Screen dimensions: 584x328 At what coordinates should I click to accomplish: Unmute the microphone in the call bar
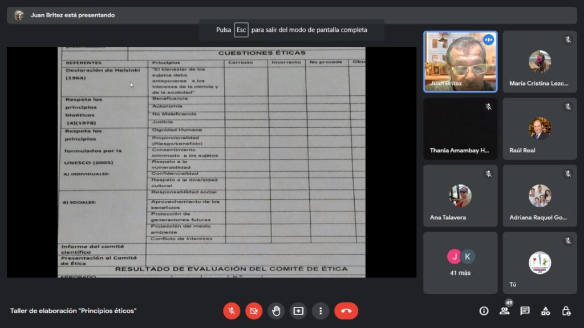232,311
